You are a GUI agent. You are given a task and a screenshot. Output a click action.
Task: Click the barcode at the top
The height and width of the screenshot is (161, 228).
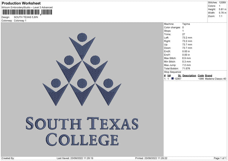pyautogui.click(x=27, y=12)
